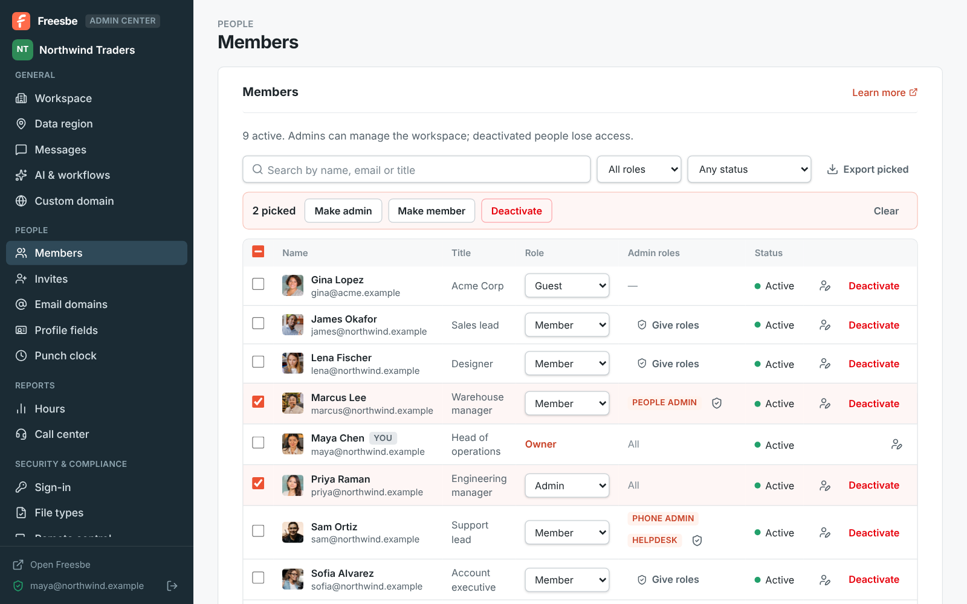The width and height of the screenshot is (967, 604).
Task: Click Make admin bulk action button
Action: pos(343,211)
